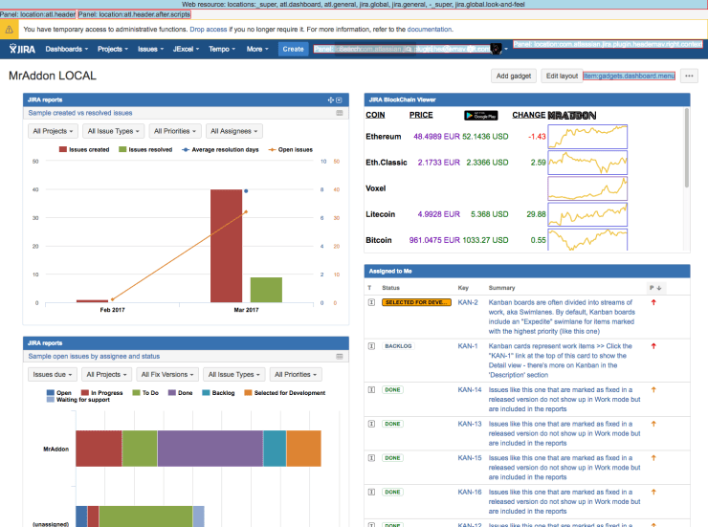This screenshot has width=708, height=527.
Task: Click the priority arrow icon for KAN-2
Action: point(653,302)
